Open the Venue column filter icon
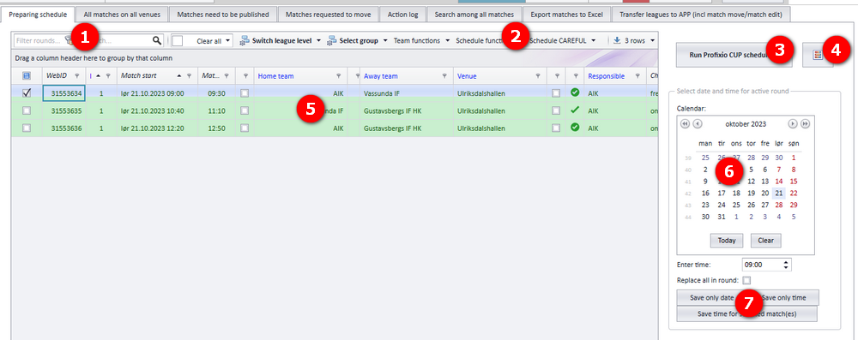The height and width of the screenshot is (340, 858). [x=538, y=76]
